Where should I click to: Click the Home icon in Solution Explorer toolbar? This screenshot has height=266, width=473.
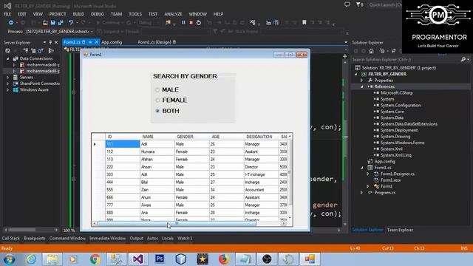[371, 51]
